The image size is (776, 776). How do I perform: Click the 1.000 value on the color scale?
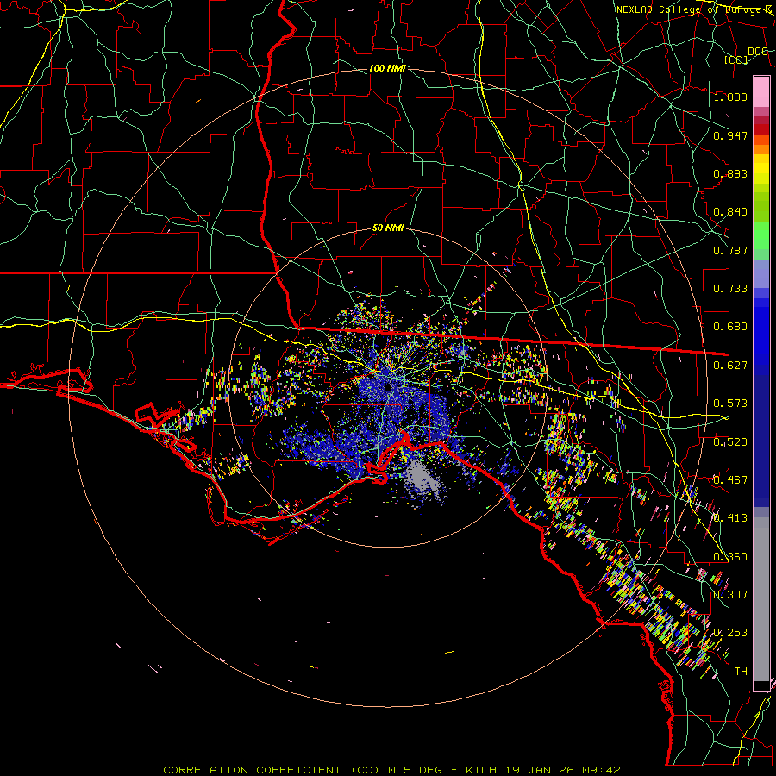[730, 97]
